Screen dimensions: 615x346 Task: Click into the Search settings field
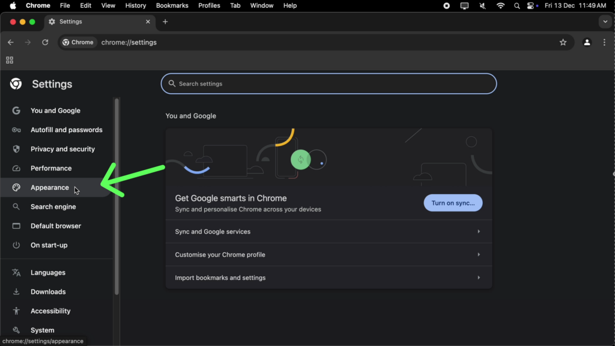tap(329, 83)
